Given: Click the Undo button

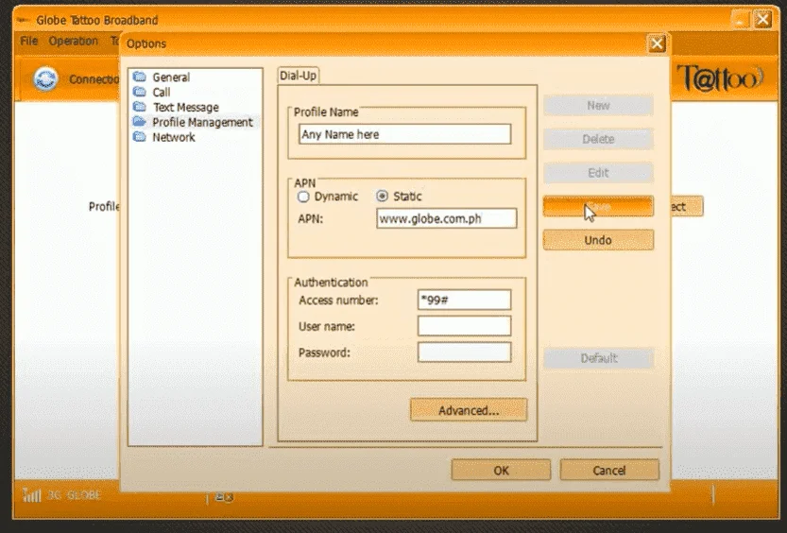Looking at the screenshot, I should (x=598, y=240).
